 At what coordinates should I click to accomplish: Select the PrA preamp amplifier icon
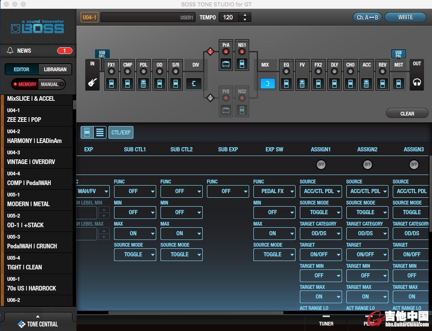pyautogui.click(x=226, y=64)
